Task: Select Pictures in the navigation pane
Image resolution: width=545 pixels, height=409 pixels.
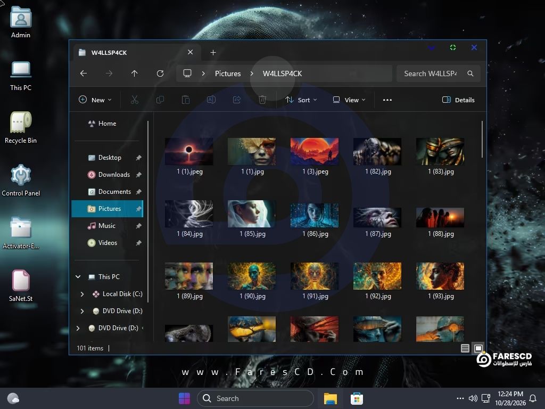Action: click(107, 209)
